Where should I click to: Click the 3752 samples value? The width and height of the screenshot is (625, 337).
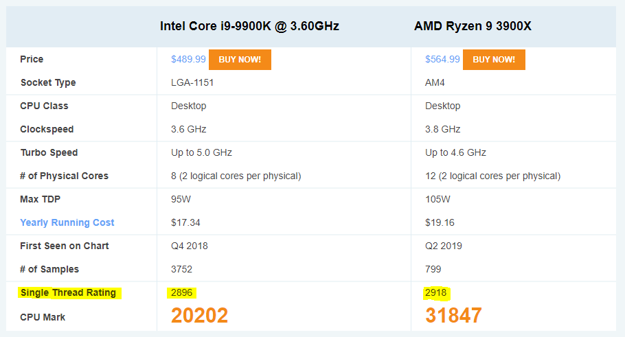(x=181, y=269)
